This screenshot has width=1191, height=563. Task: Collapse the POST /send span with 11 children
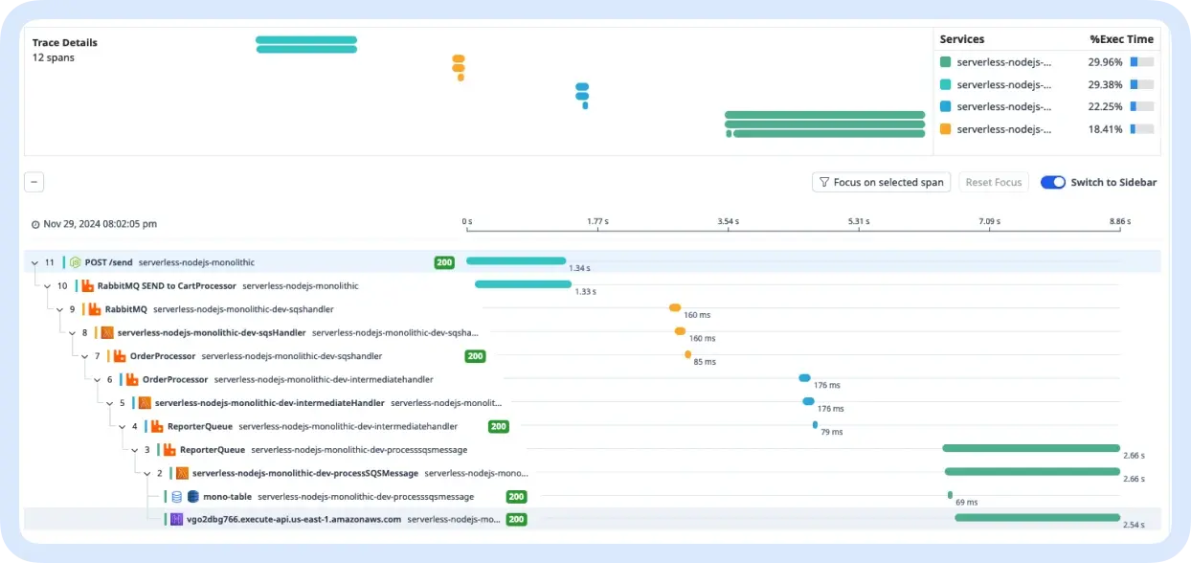(x=34, y=262)
